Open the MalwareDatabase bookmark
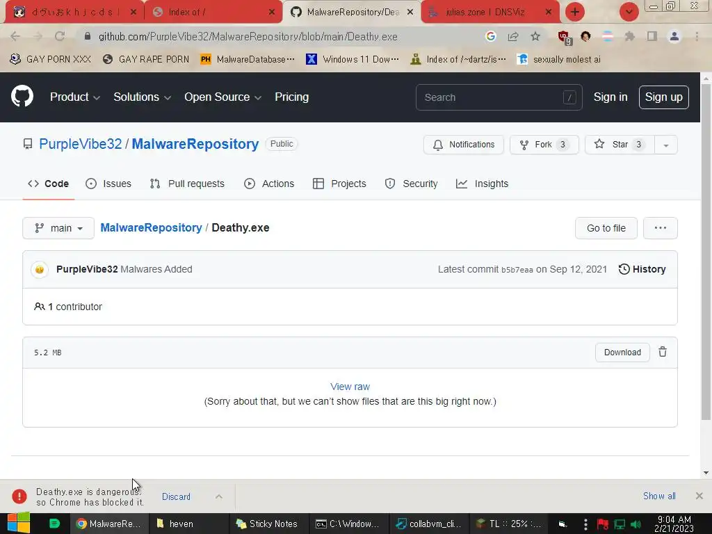Viewport: 712px width, 534px height. point(248,59)
